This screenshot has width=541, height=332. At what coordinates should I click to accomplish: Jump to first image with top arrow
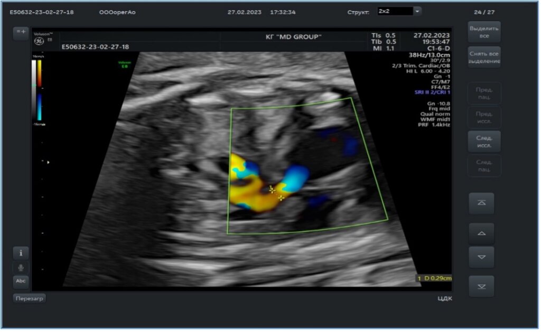(x=481, y=203)
